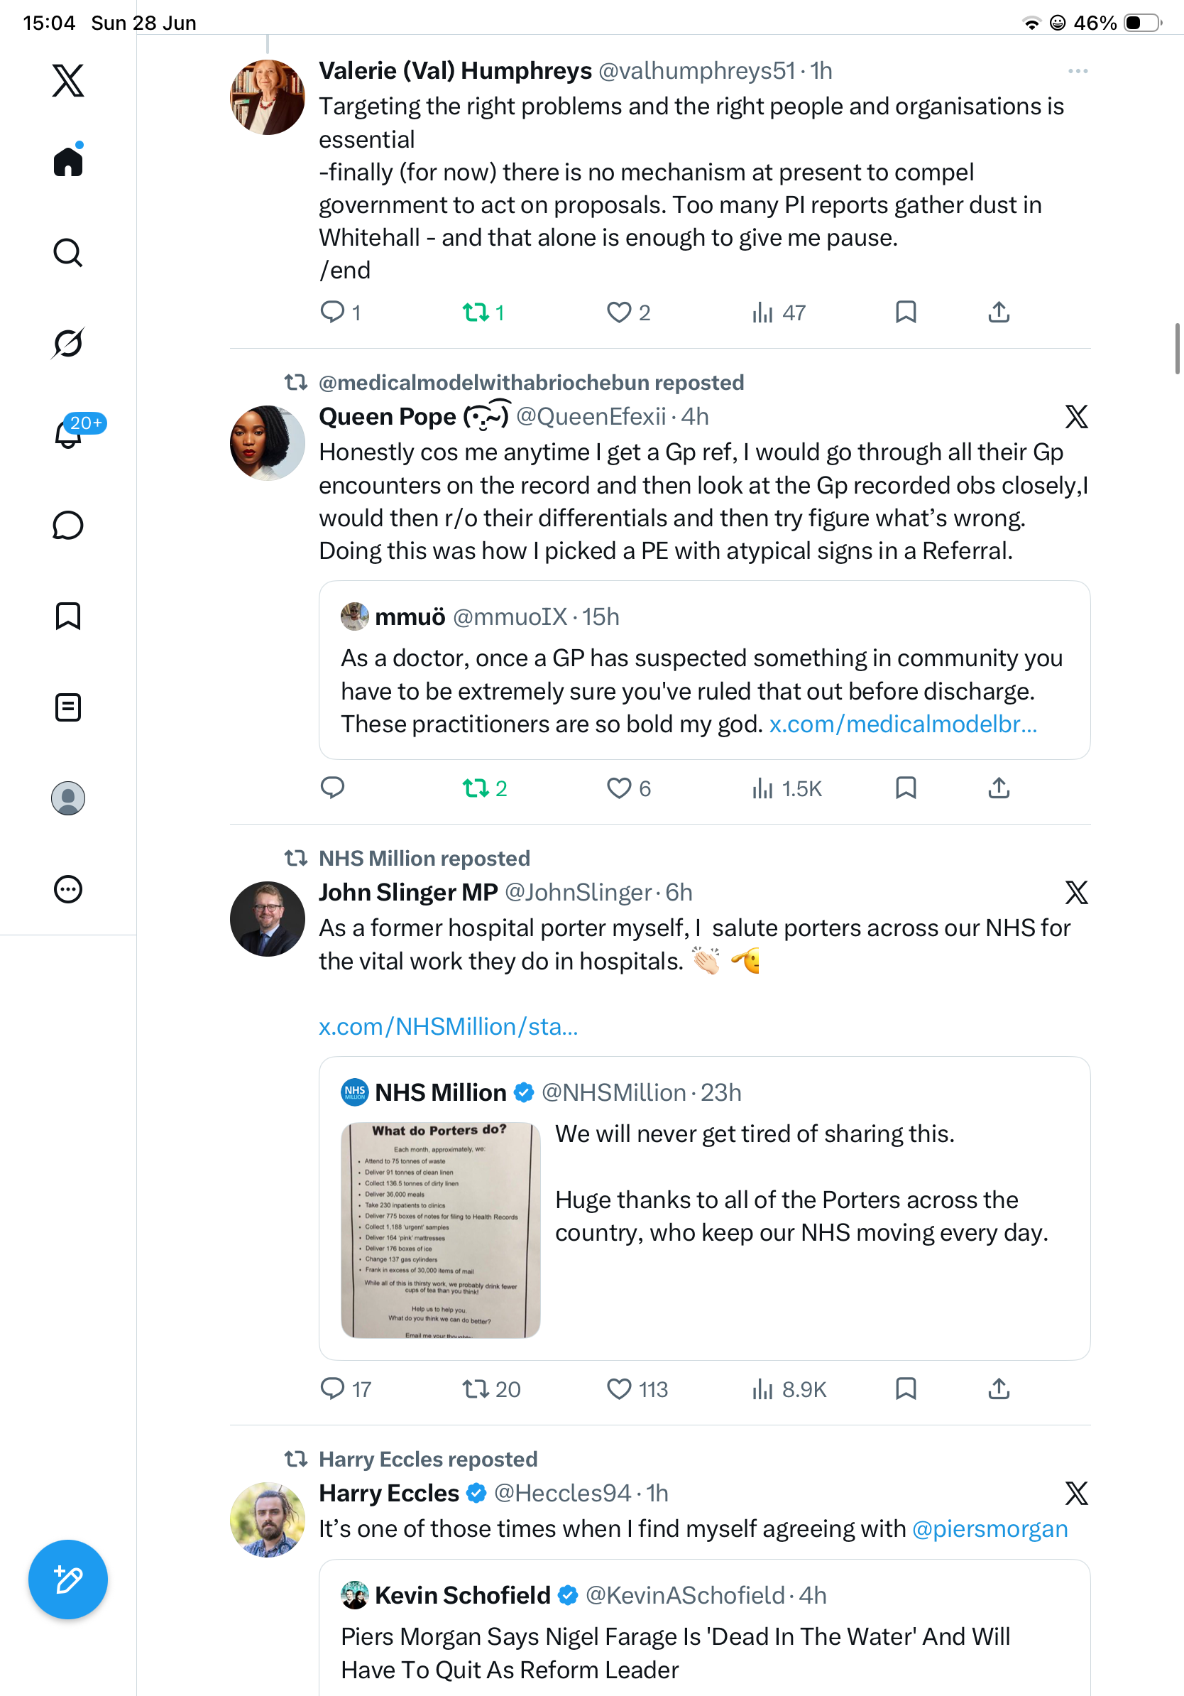Viewport: 1184px width, 1696px height.
Task: Open Messages chat bubble in sidebar
Action: click(68, 525)
